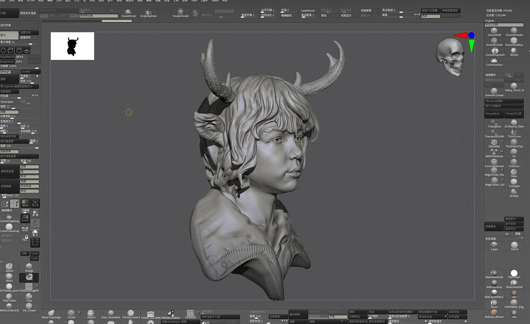530x324 pixels.
Task: Choose the sPolish brush
Action: coord(514,193)
